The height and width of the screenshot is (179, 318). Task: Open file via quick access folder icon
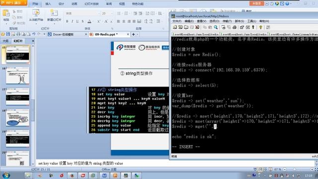point(3,34)
